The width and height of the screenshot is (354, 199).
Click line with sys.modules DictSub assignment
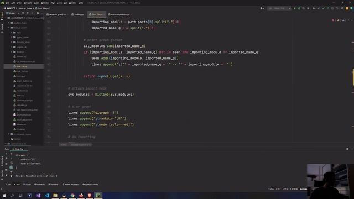pyautogui.click(x=101, y=95)
